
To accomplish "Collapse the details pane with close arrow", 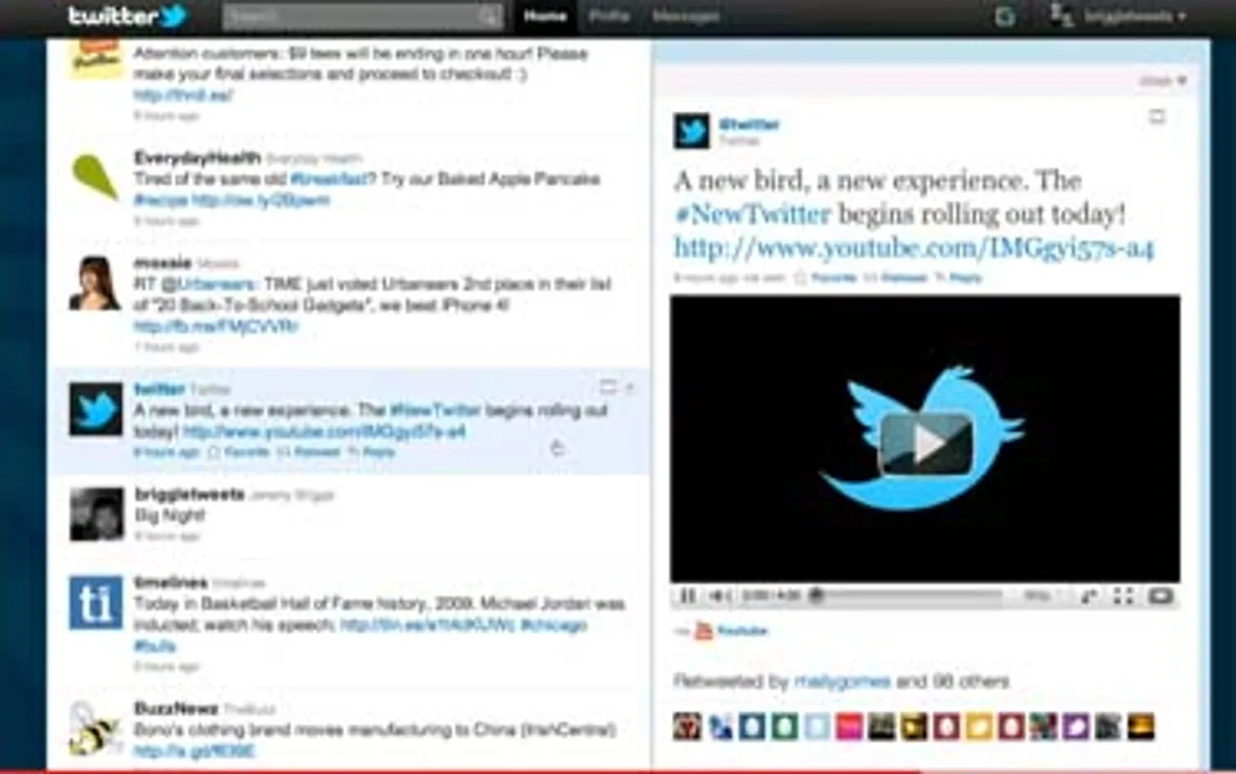I will pyautogui.click(x=1164, y=81).
